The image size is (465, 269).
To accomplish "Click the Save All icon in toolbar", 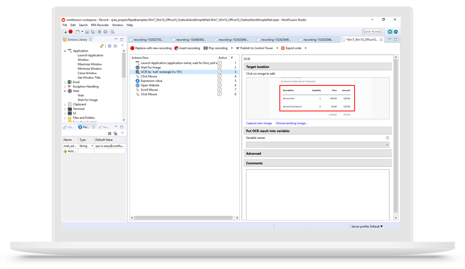I will click(x=93, y=32).
